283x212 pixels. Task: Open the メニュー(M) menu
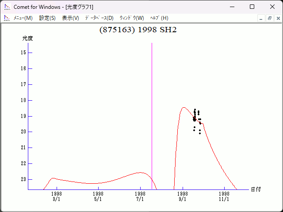(23, 18)
